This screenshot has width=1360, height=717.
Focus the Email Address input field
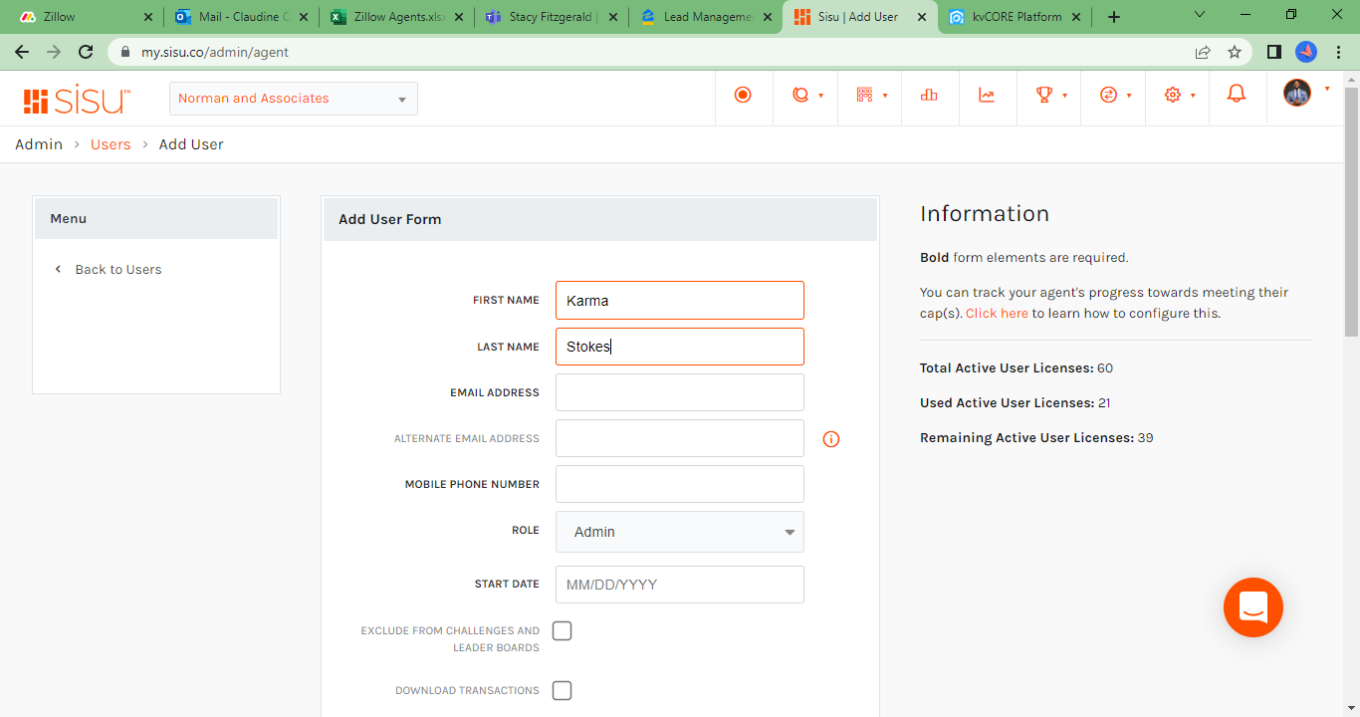680,392
